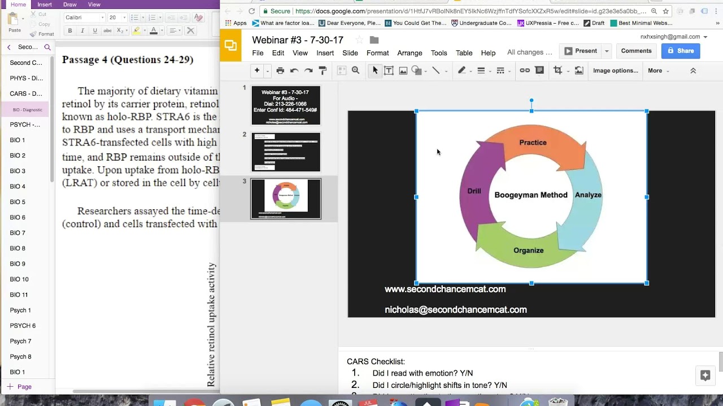Click the Insert link icon
This screenshot has width=723, height=406.
pos(525,70)
